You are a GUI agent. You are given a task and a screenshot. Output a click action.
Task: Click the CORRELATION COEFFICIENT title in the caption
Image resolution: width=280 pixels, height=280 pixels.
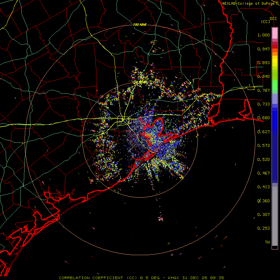(91, 278)
